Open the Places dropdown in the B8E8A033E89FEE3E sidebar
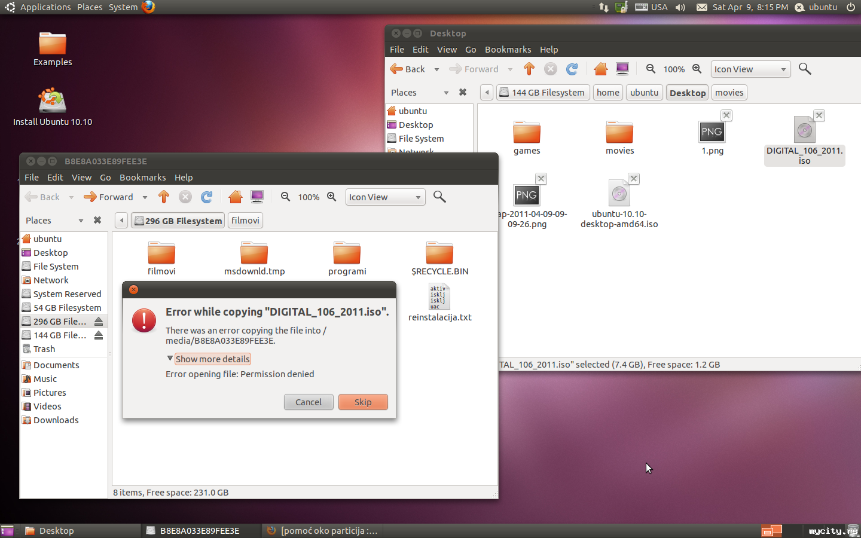861x538 pixels. pos(81,221)
